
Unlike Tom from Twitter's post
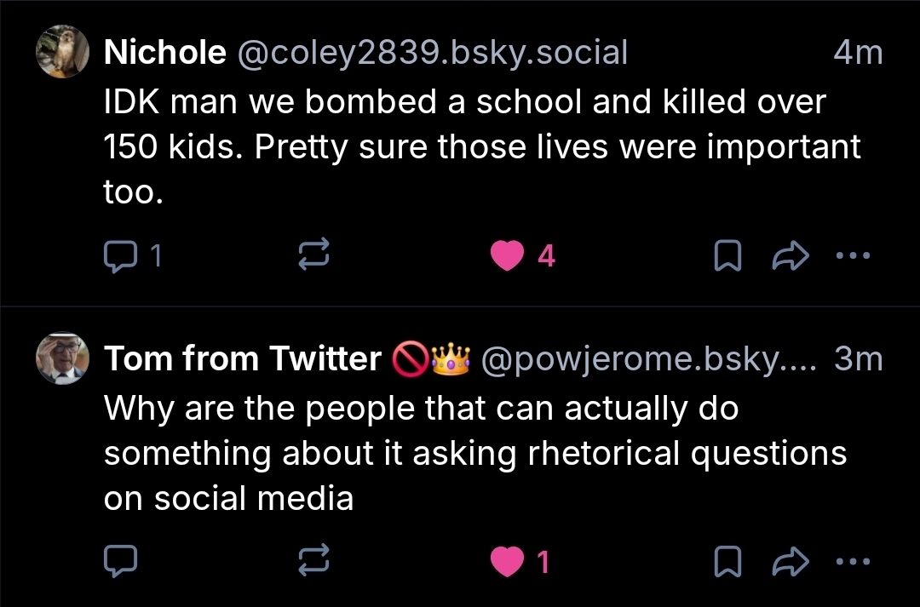click(x=509, y=560)
